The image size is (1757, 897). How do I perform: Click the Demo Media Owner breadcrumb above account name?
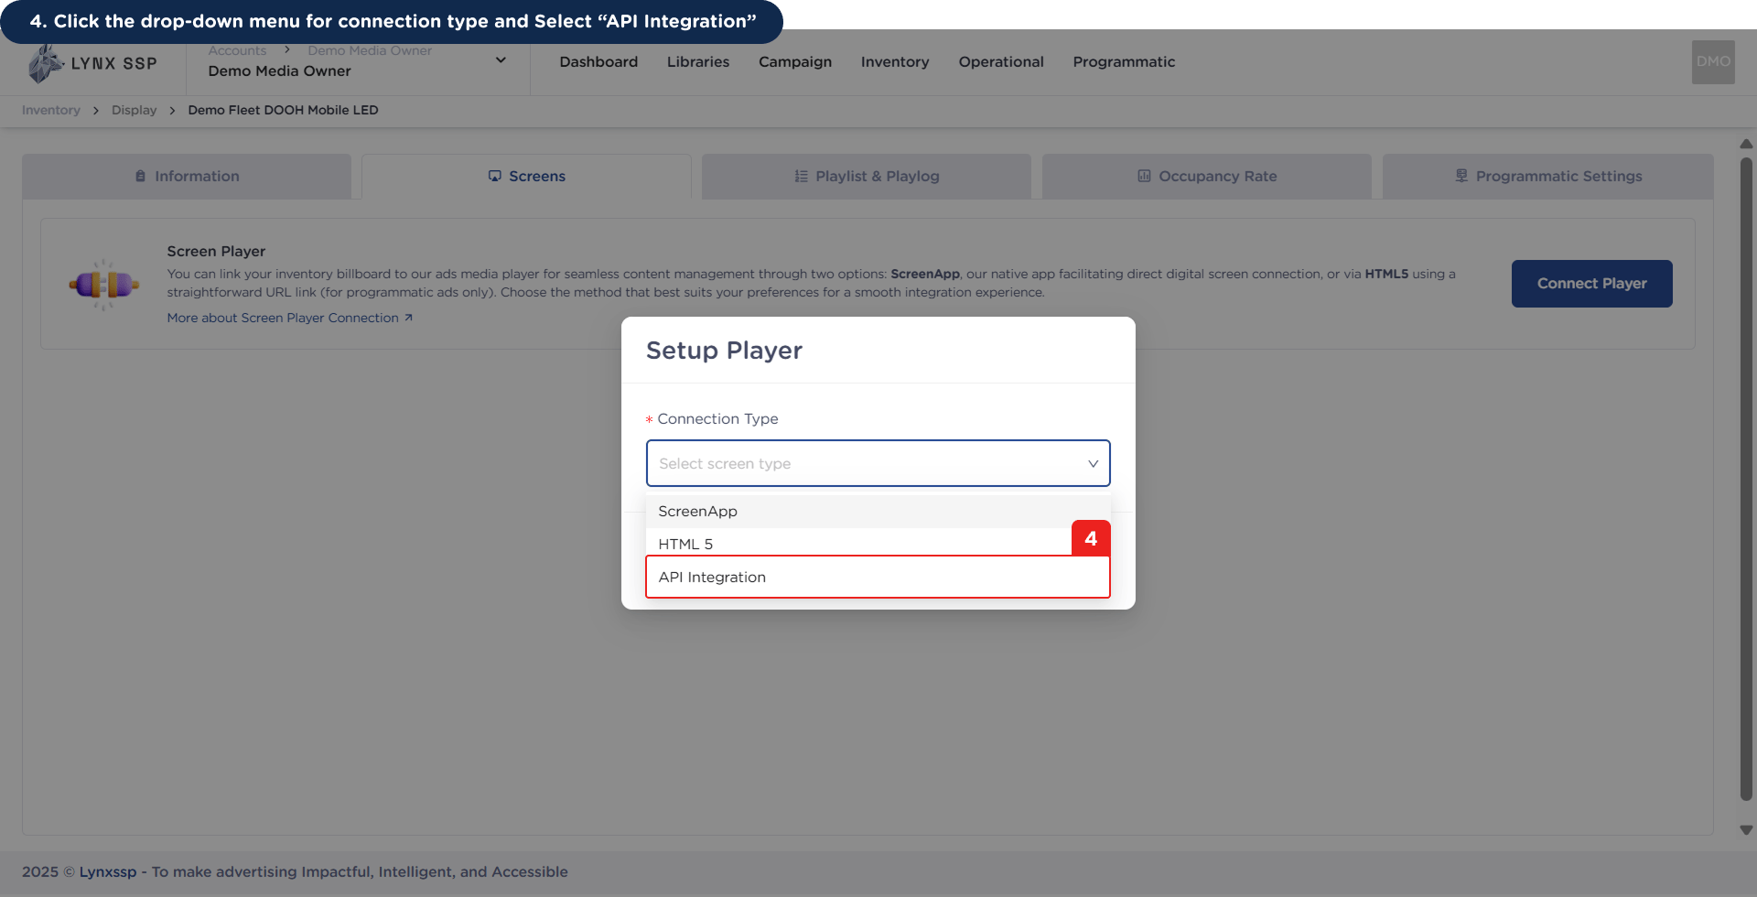pos(370,50)
